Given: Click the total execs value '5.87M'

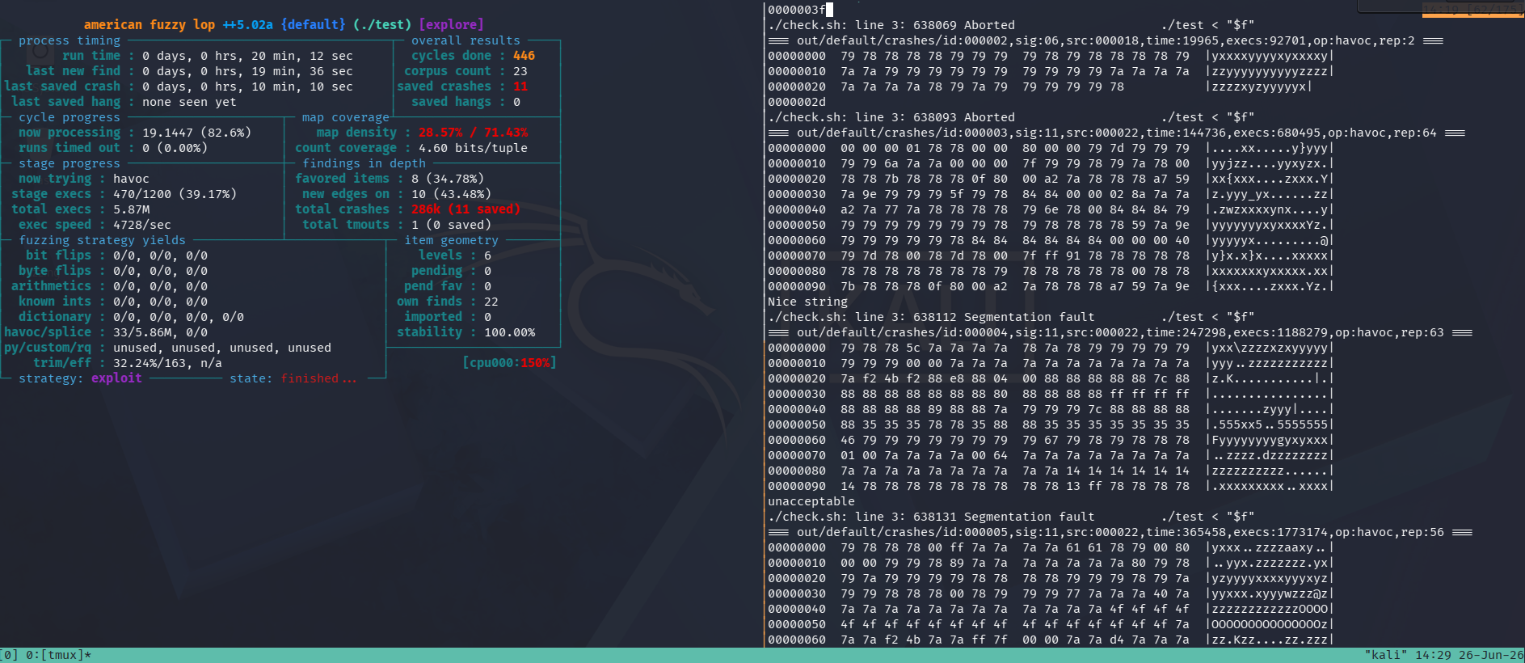Looking at the screenshot, I should (131, 209).
